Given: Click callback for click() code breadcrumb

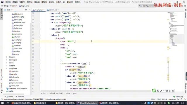Looking at the screenshot, I should click(x=56, y=93).
